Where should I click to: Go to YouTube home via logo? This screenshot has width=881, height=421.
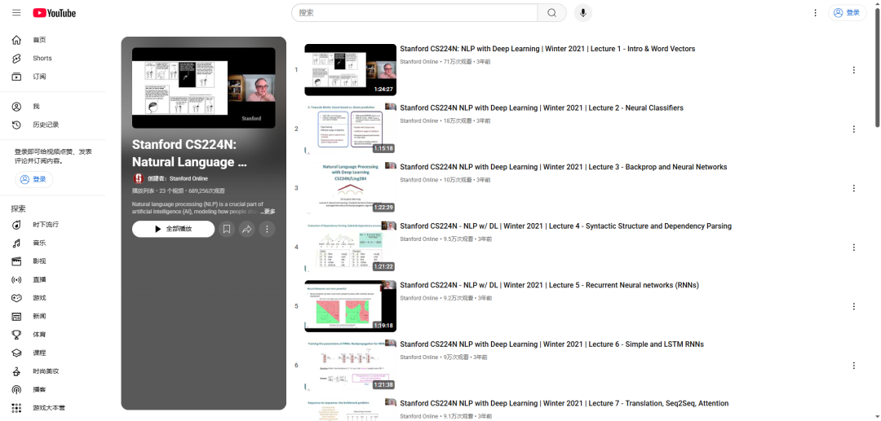pyautogui.click(x=55, y=13)
